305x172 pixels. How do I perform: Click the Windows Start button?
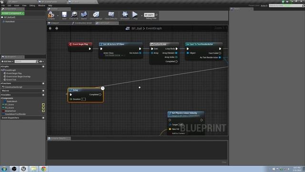4,169
